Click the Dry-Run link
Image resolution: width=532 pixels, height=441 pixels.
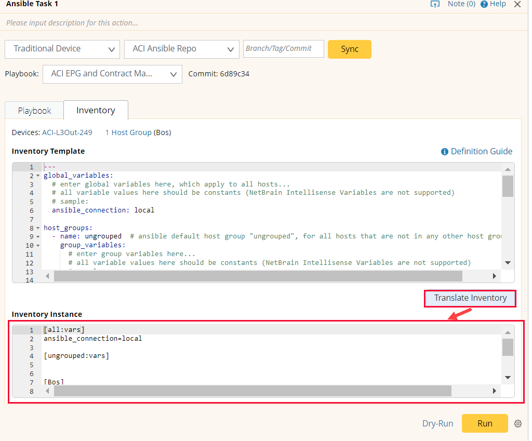pyautogui.click(x=437, y=423)
